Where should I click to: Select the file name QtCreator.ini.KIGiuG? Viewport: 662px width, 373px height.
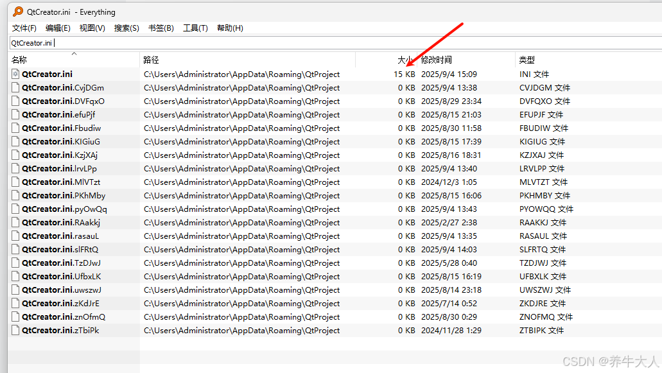61,142
